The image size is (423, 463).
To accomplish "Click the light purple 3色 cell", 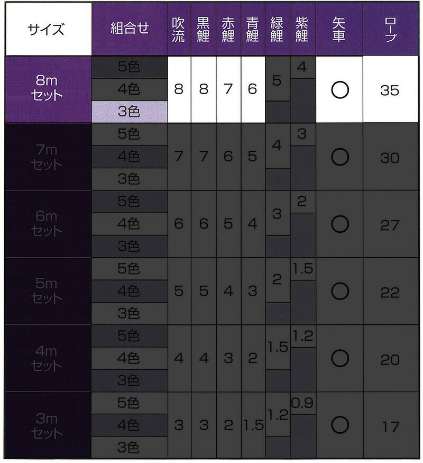I will click(129, 112).
